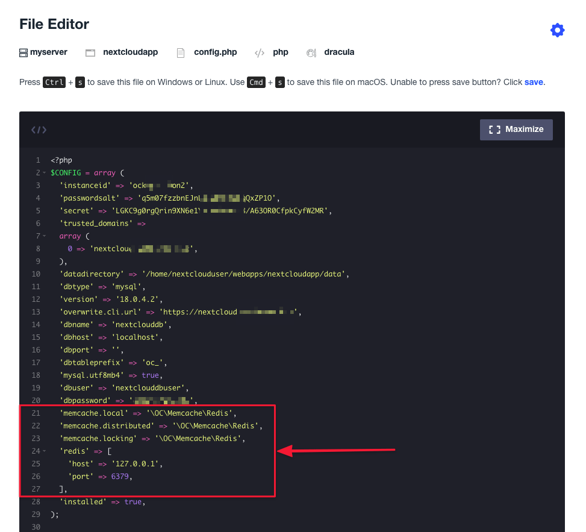
Task: Click the theme icon beside dracula
Action: coord(311,52)
